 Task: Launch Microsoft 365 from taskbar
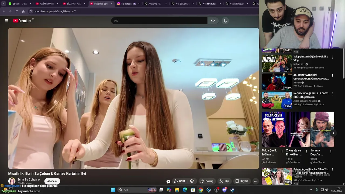[x=169, y=190]
